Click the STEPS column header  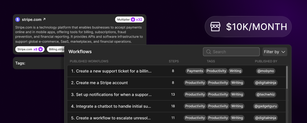point(174,61)
